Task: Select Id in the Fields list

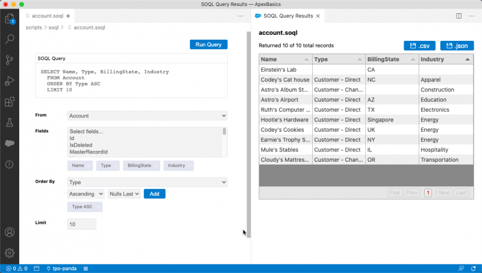Action: pos(72,138)
